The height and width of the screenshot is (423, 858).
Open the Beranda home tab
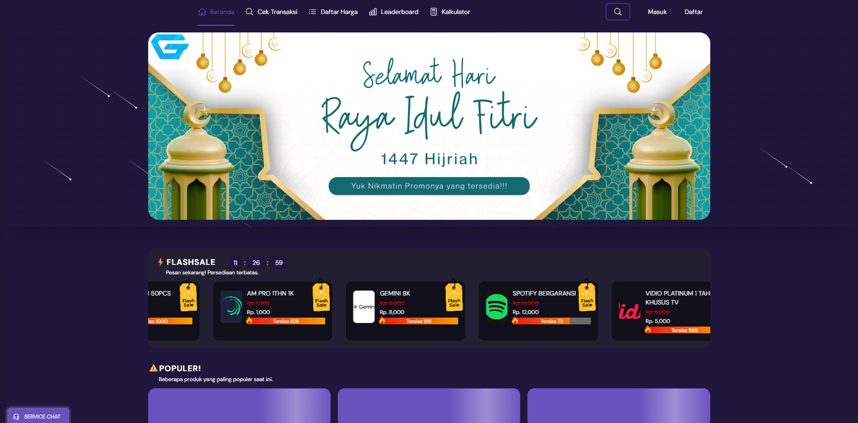point(216,12)
